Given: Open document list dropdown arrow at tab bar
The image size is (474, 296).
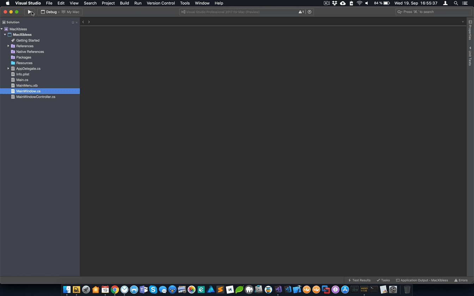Looking at the screenshot, I should coord(463,22).
